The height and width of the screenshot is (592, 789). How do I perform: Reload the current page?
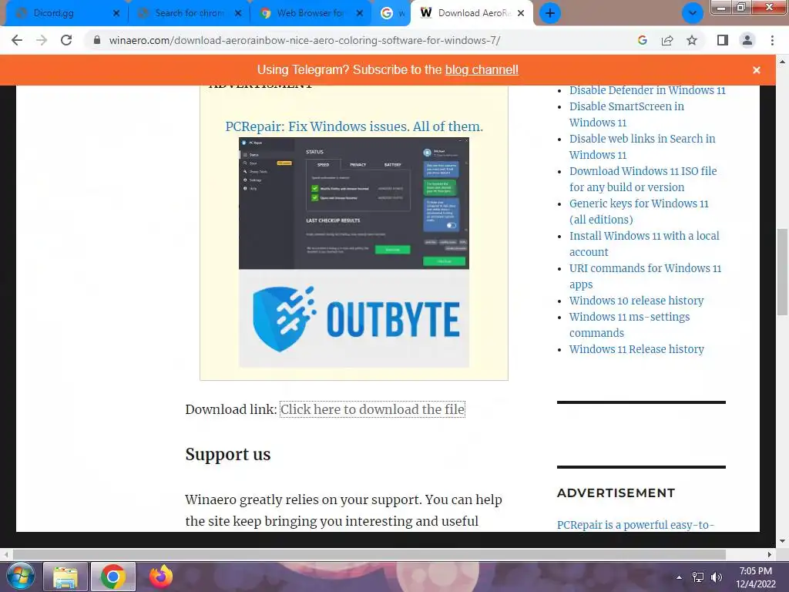pyautogui.click(x=66, y=40)
